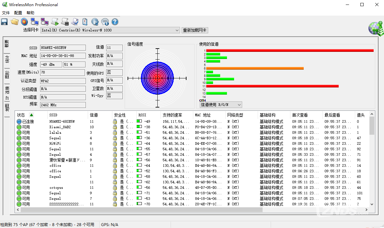Viewport: 384px width, 228px height.
Task: Click the disconnect red-X computers icon
Action: click(x=45, y=22)
